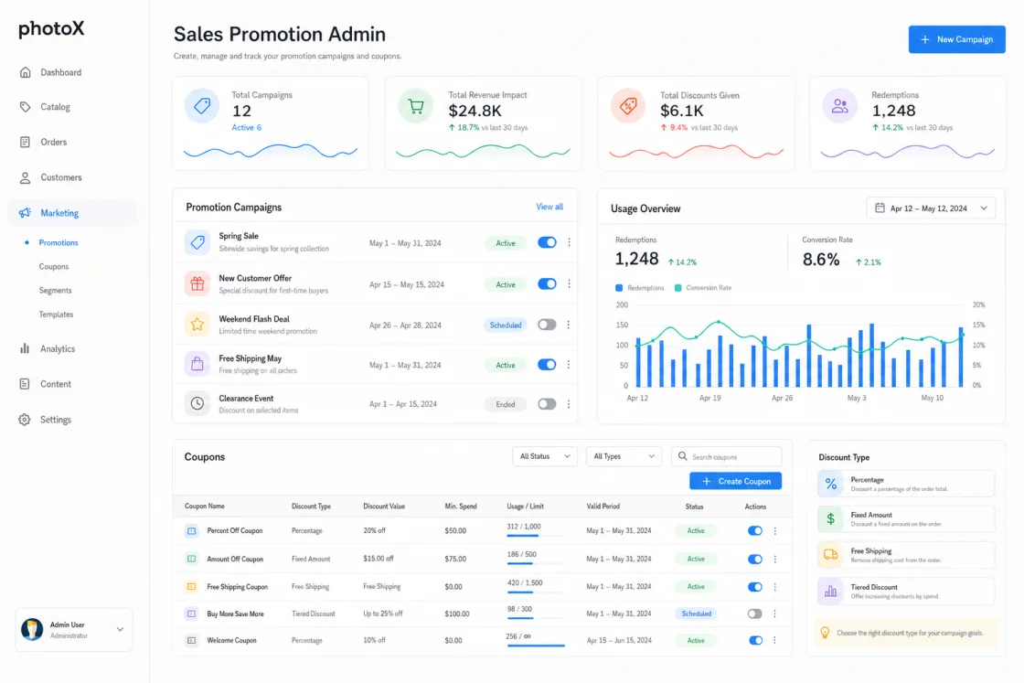Open the Templates submenu item
Viewport: 1024px width, 683px height.
point(56,315)
